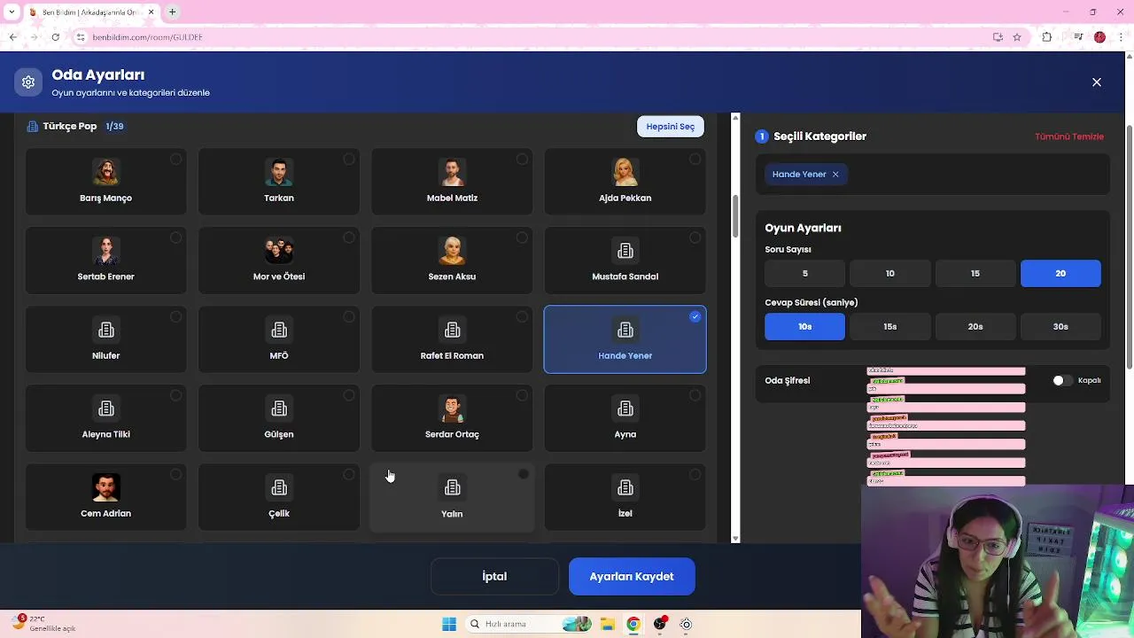
Task: Choose 30s answer time
Action: [1060, 327]
